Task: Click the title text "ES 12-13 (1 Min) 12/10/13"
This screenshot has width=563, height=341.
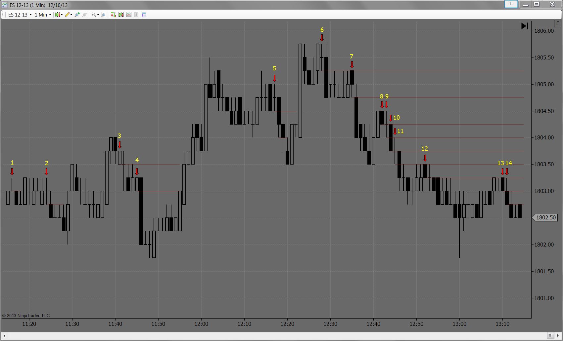Action: click(39, 5)
